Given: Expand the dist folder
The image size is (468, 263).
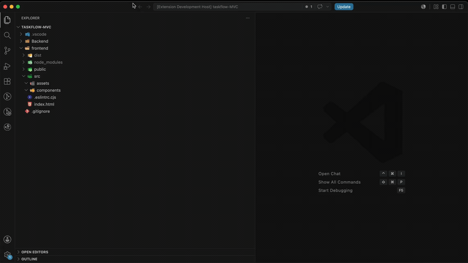Looking at the screenshot, I should pyautogui.click(x=23, y=55).
